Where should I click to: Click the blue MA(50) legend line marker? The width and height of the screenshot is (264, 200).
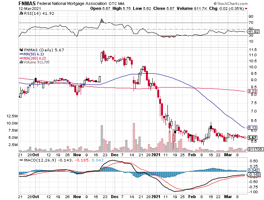click(21, 54)
